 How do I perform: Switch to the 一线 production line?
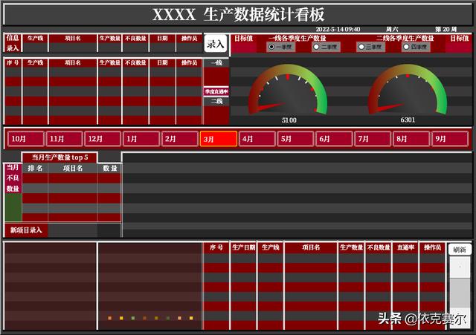216,64
